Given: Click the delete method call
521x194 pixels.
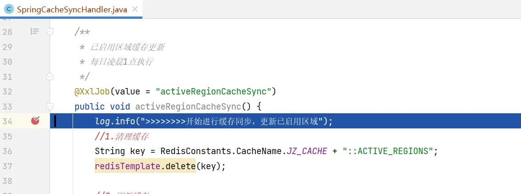Looking at the screenshot, I should (181, 166).
